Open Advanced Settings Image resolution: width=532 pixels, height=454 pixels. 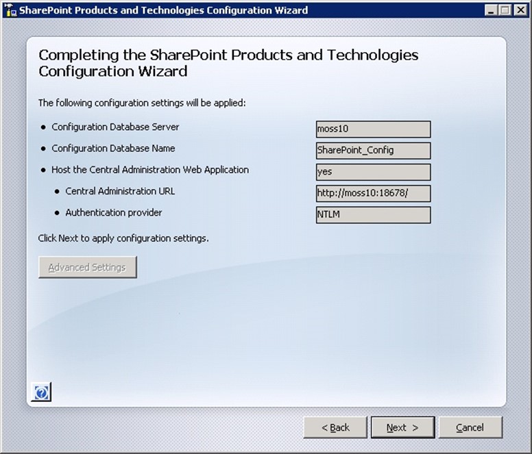click(87, 267)
